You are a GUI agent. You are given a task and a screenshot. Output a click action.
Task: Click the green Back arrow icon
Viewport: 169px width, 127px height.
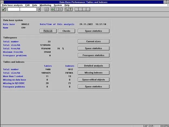[53, 9]
